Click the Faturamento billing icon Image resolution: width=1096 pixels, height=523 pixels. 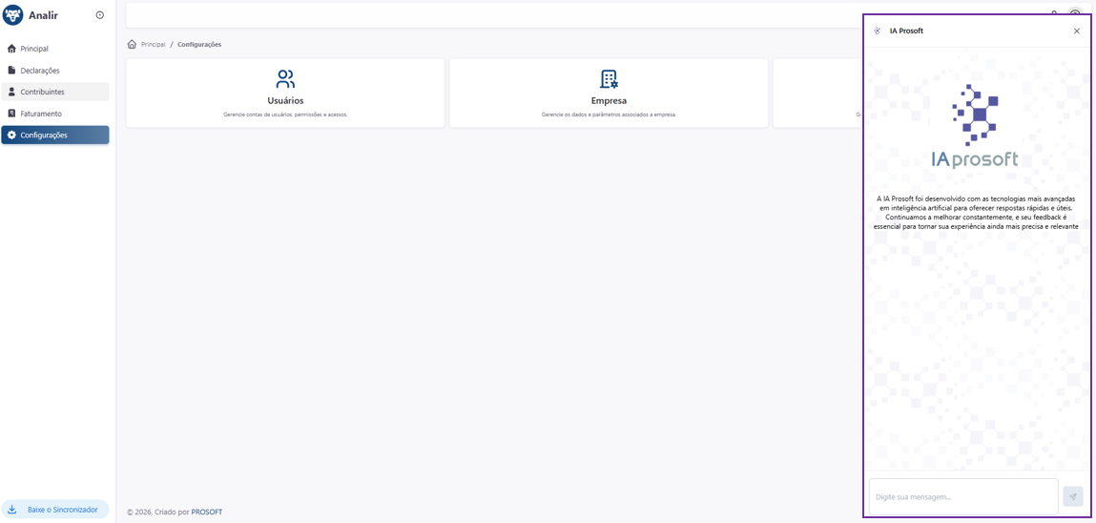coord(11,114)
